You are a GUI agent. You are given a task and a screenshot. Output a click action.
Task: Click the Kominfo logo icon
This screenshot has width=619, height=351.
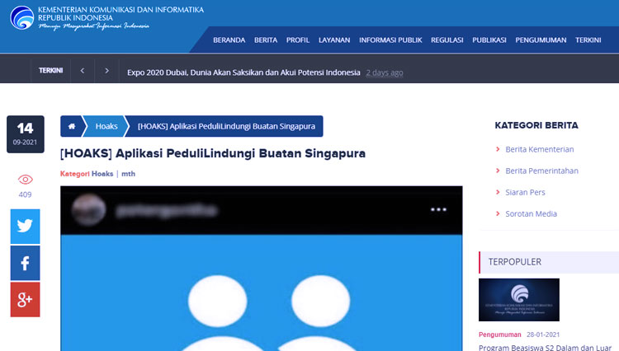click(22, 18)
